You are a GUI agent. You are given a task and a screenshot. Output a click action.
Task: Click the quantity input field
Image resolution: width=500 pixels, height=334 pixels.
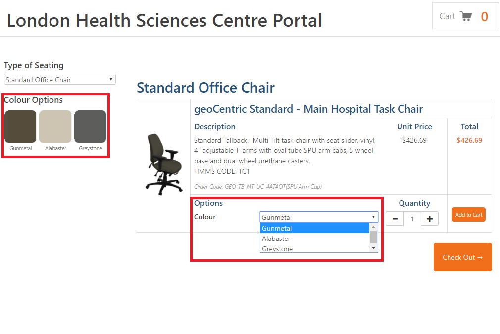[x=412, y=219]
